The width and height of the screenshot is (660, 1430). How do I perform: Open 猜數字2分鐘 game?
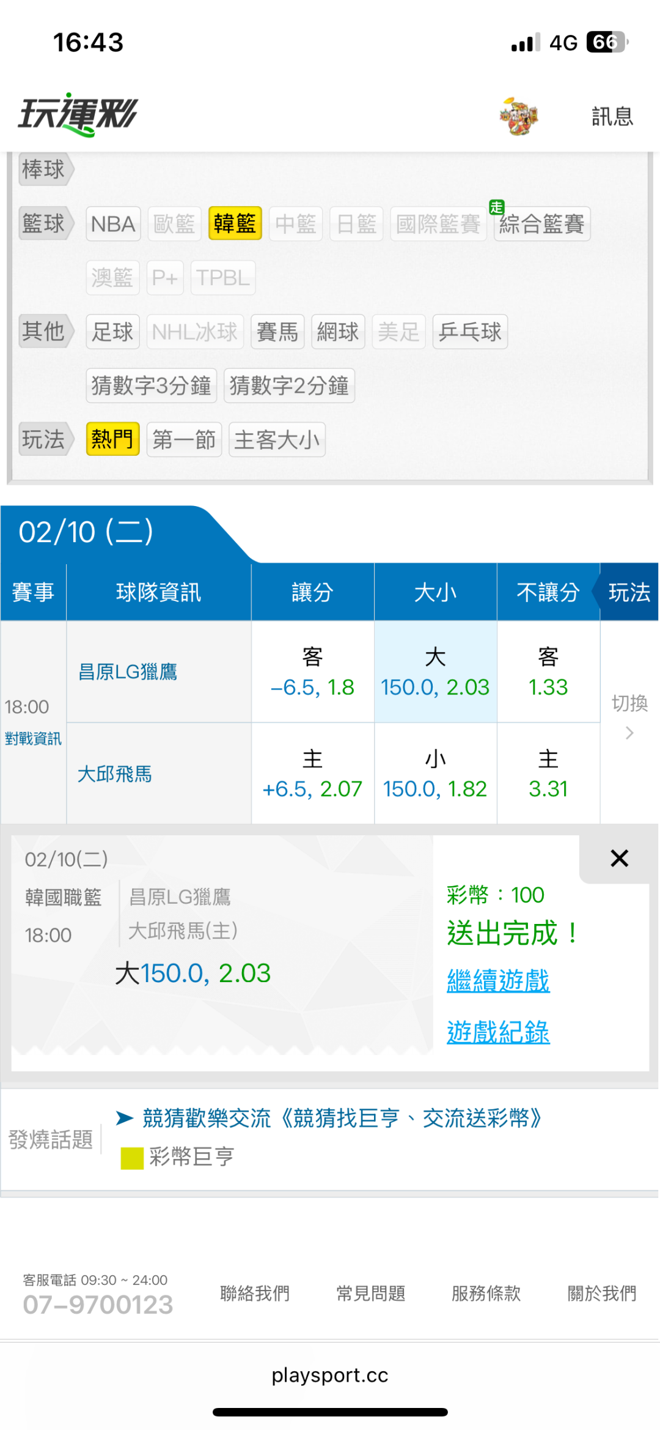289,385
